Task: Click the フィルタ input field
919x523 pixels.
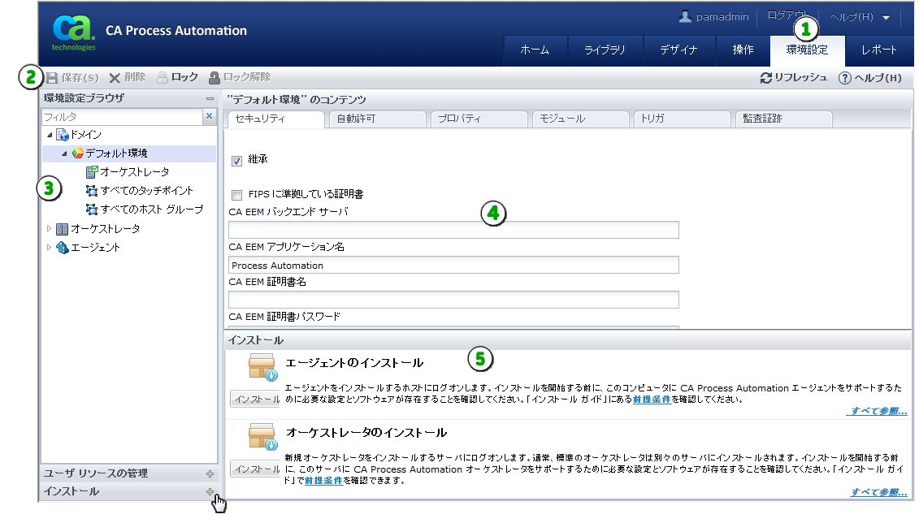Action: pyautogui.click(x=123, y=117)
